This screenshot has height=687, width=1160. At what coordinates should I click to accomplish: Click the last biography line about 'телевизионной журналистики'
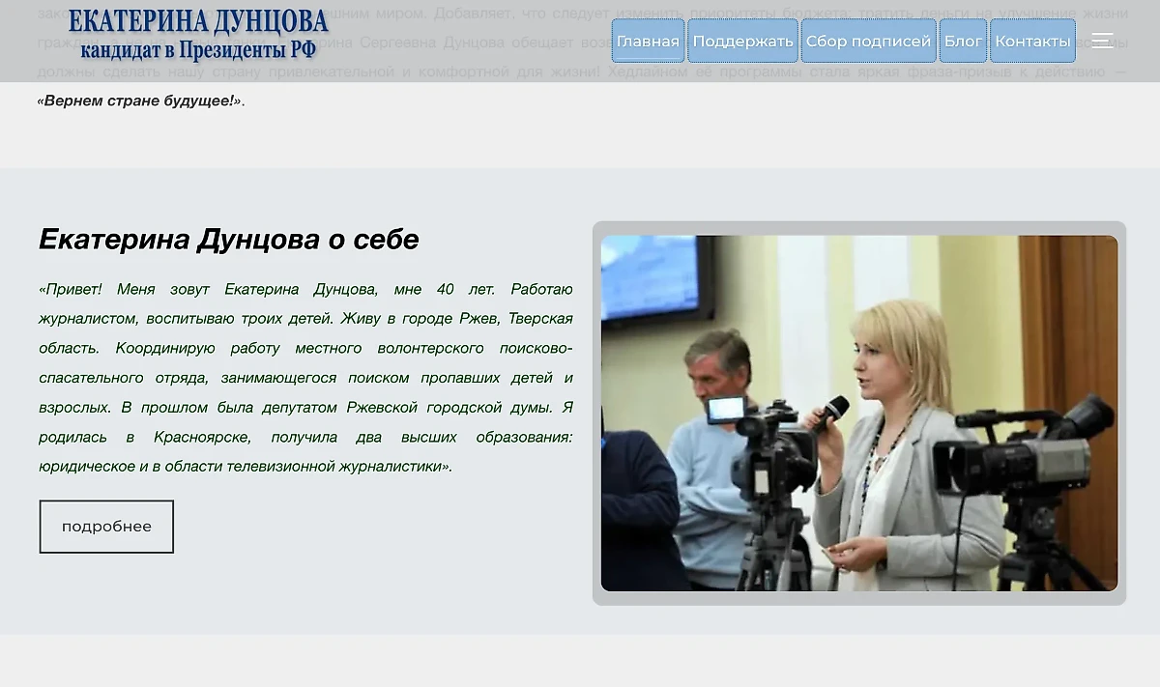[x=245, y=467]
